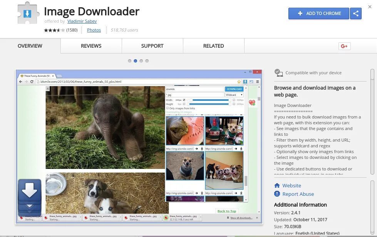Open Vladimir Sabev developer link
Viewport: 377px width, 237px height.
82,21
